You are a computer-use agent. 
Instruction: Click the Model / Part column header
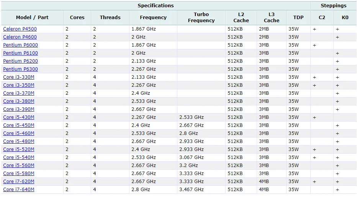32,18
